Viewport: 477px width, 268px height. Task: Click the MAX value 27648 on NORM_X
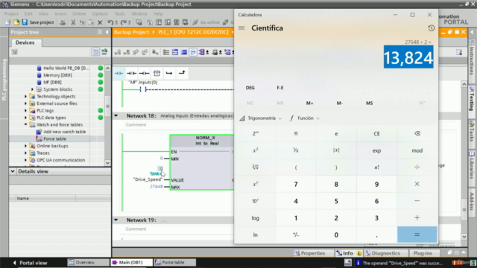(156, 187)
